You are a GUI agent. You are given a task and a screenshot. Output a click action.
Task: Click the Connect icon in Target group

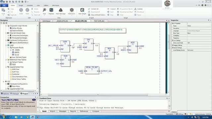pos(108,9)
